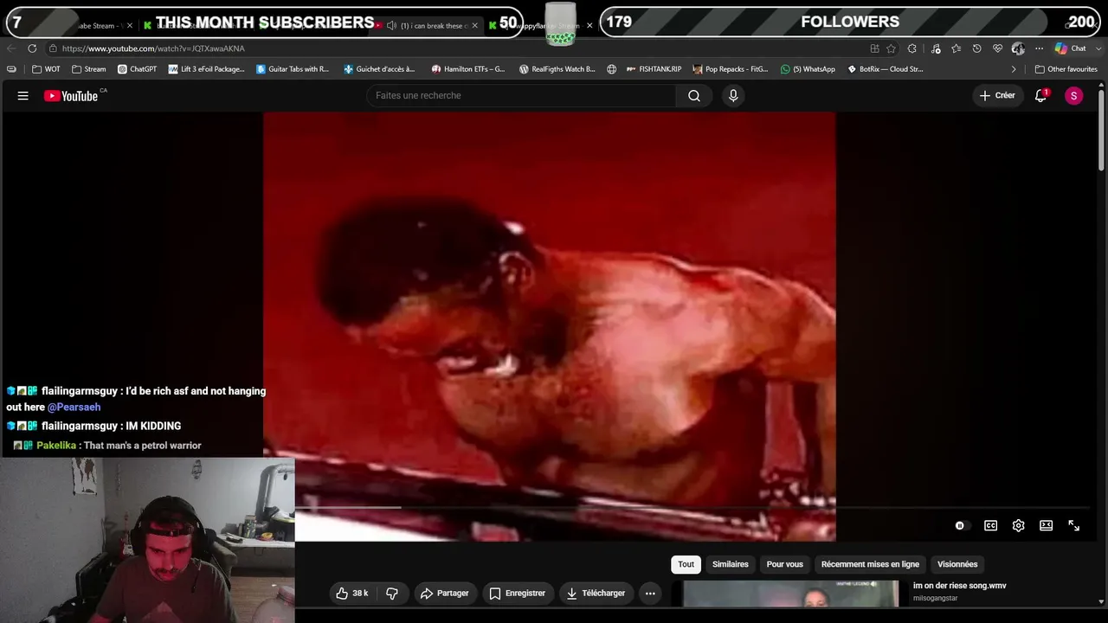Visit the milsogangstar channel
The image size is (1108, 623).
[935, 598]
